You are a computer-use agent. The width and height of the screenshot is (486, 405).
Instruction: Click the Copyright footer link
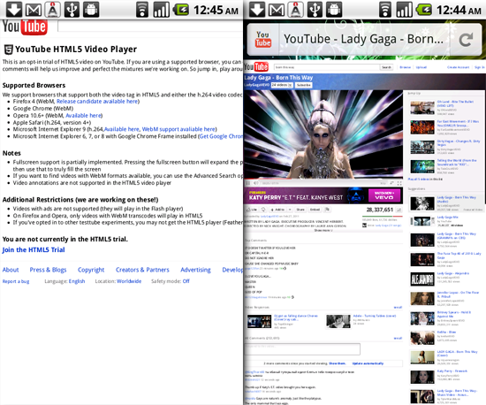point(91,270)
